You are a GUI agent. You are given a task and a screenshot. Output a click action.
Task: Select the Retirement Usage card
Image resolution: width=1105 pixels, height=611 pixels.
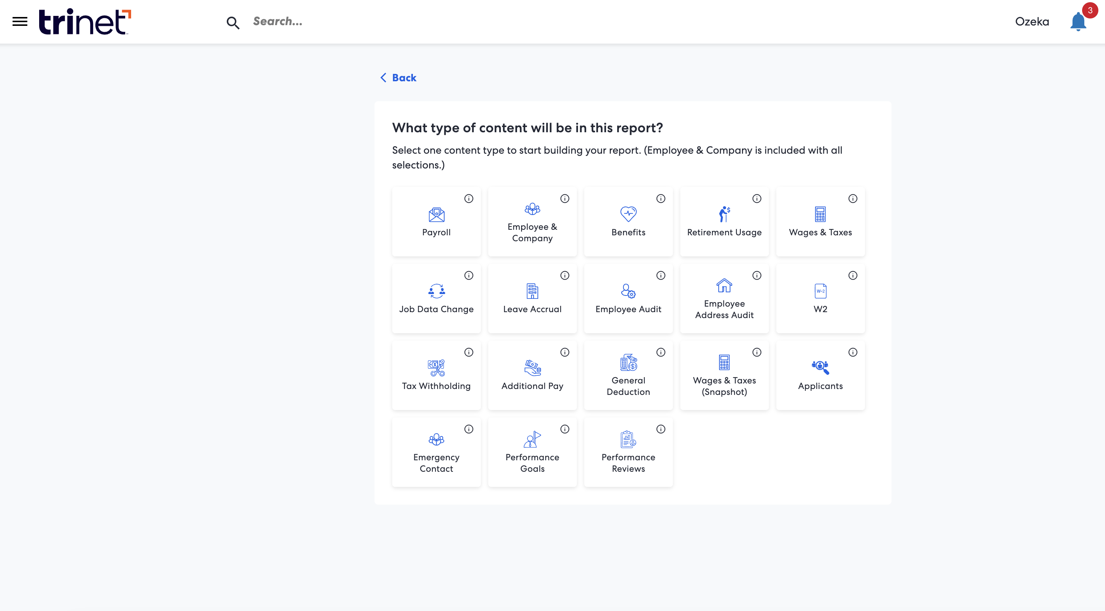click(x=725, y=222)
